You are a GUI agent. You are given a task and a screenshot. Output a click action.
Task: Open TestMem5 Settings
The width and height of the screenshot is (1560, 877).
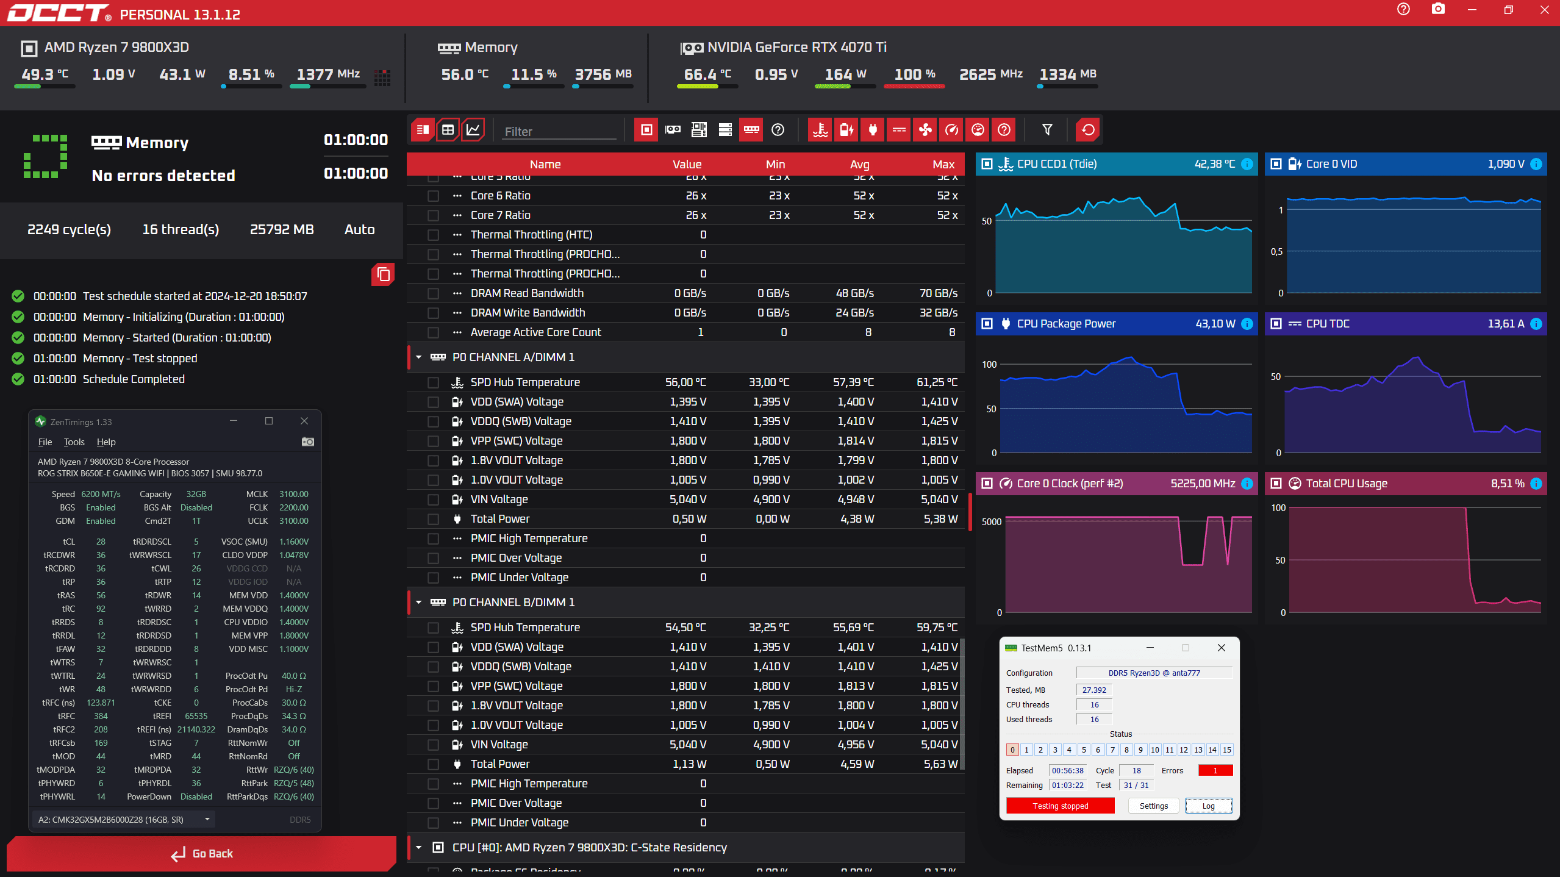pyautogui.click(x=1154, y=806)
